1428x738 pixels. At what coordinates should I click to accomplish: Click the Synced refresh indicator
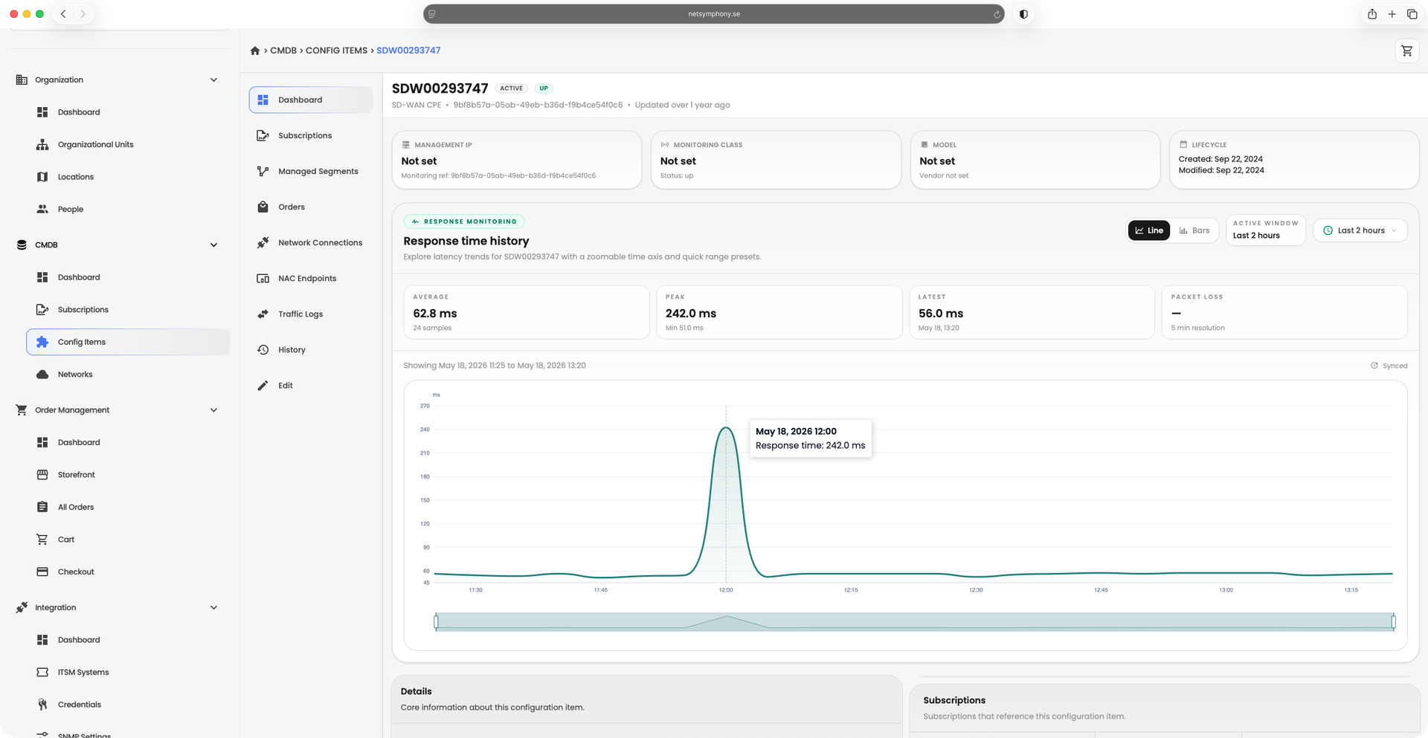[1389, 366]
